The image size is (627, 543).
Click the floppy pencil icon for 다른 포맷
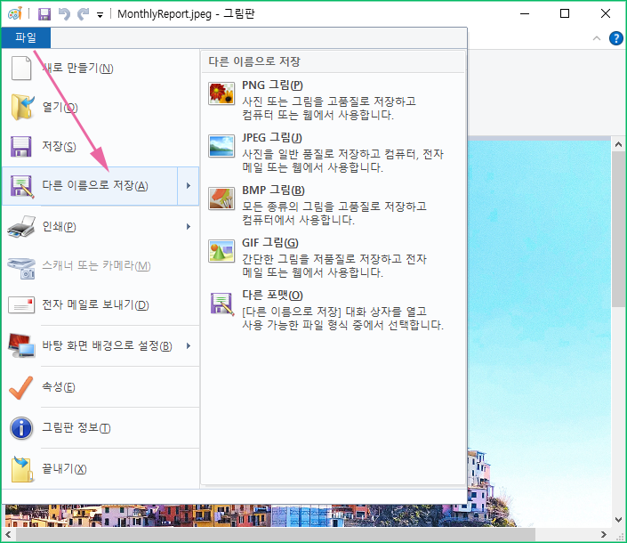(x=222, y=304)
